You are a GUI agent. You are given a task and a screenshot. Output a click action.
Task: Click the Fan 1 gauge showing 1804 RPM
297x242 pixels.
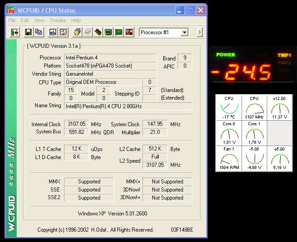click(229, 158)
